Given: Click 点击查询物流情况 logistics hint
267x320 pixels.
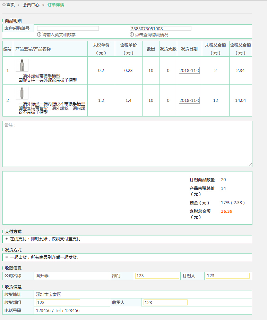Looking at the screenshot, I should click(x=152, y=35).
